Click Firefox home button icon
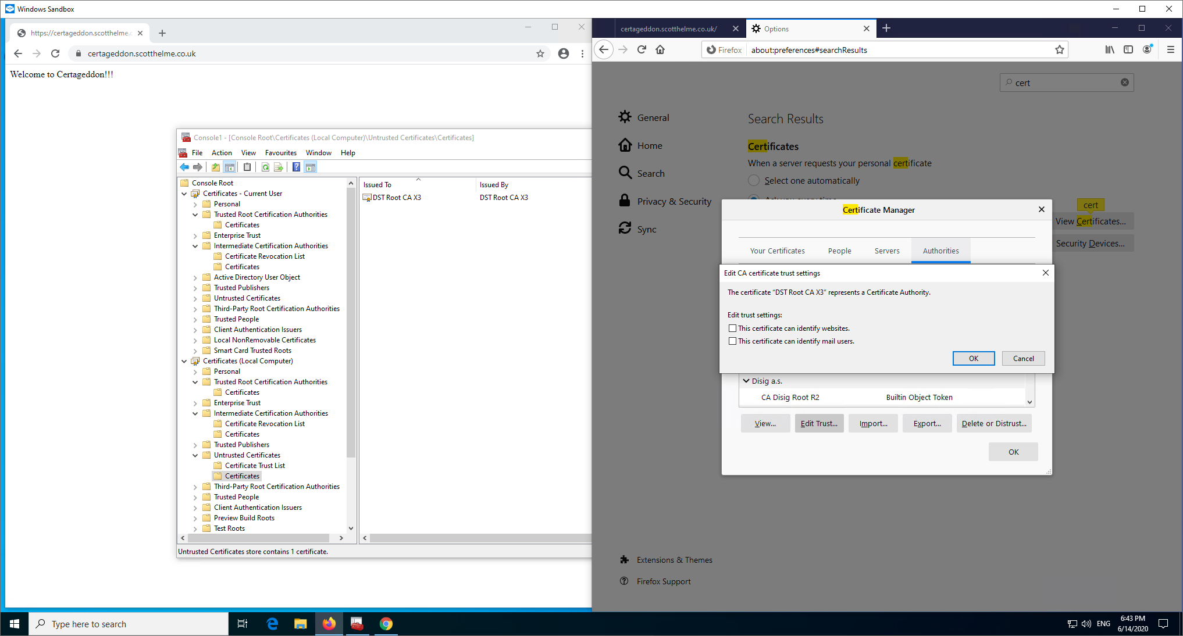Screen dimensions: 1183x636 [660, 50]
